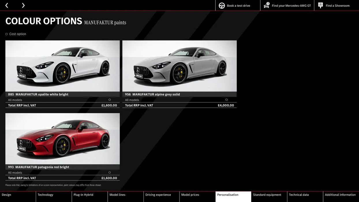Click the £1,600.00 price for patagonia red
The width and height of the screenshot is (359, 202).
109,178
